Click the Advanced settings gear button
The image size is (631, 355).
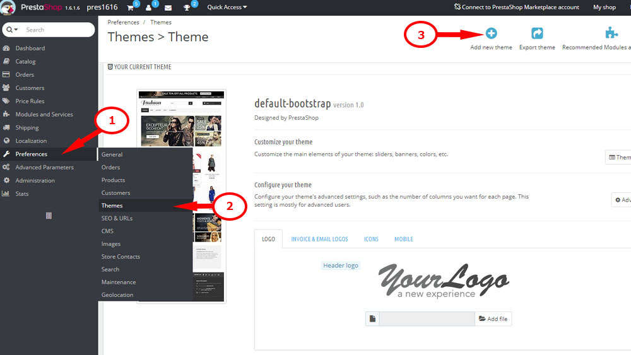(x=622, y=200)
